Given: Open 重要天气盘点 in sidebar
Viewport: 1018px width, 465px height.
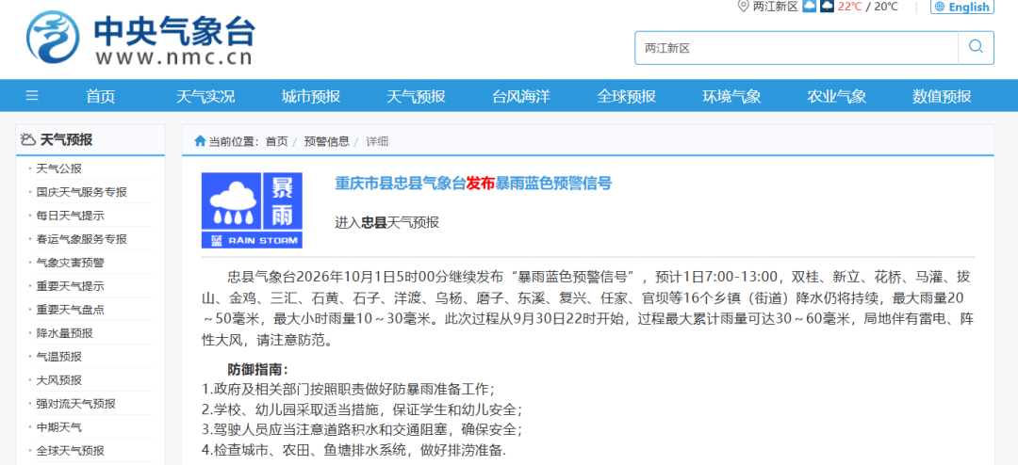Looking at the screenshot, I should click(x=70, y=310).
